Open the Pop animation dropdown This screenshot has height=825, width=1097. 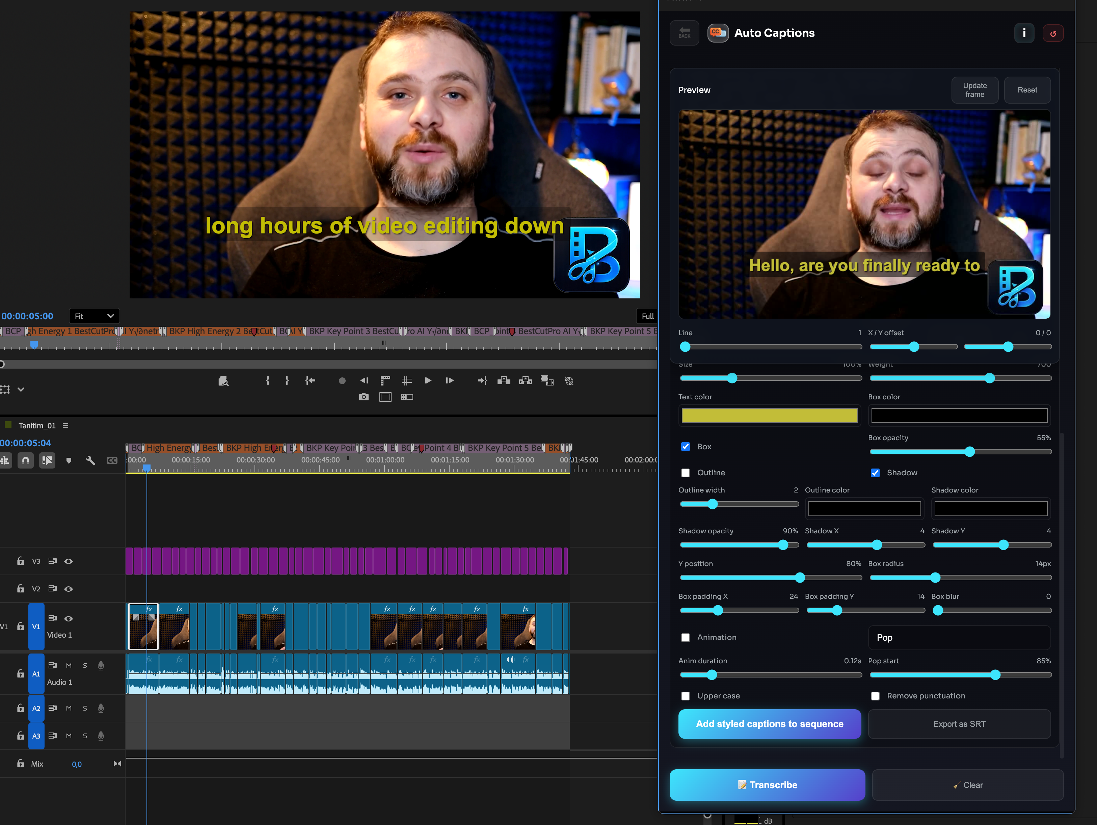(959, 637)
